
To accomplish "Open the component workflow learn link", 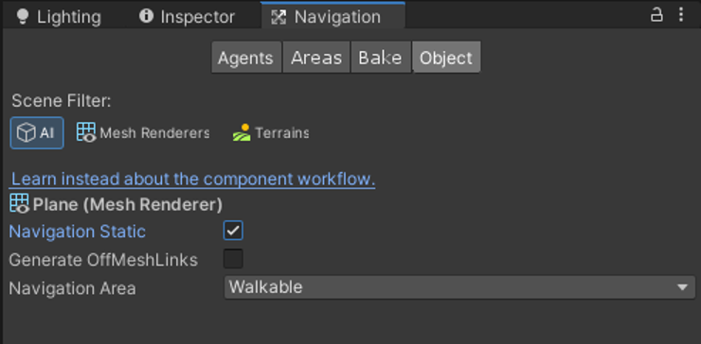I will coord(192,179).
